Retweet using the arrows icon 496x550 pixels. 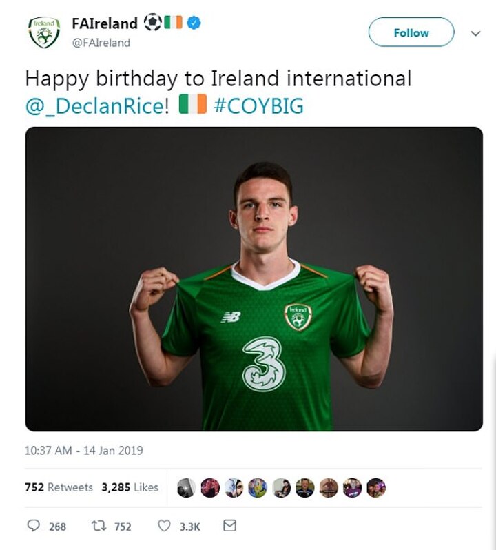pos(98,526)
